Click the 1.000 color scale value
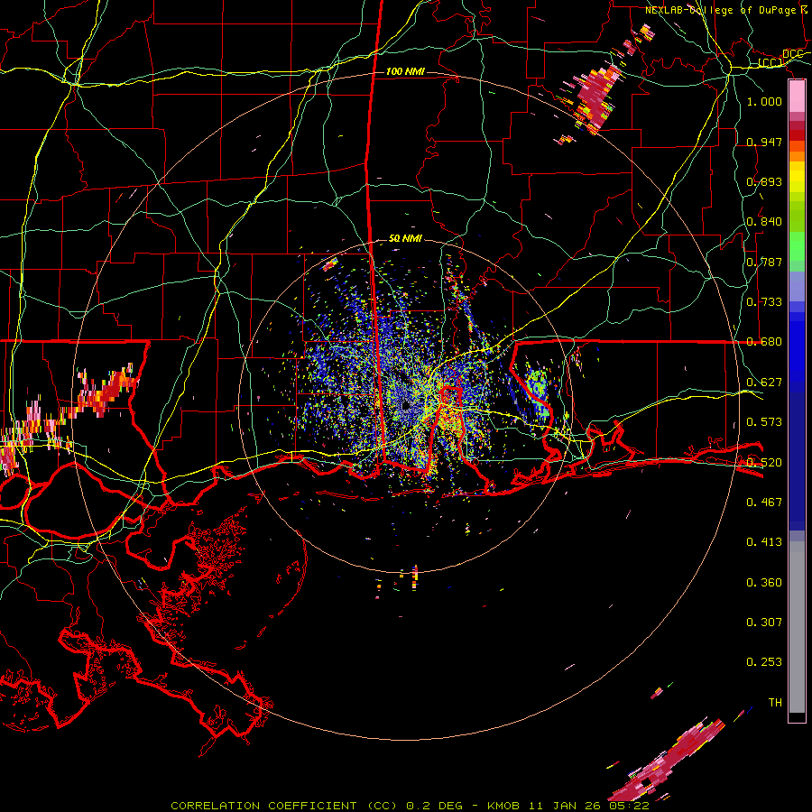 coord(764,101)
